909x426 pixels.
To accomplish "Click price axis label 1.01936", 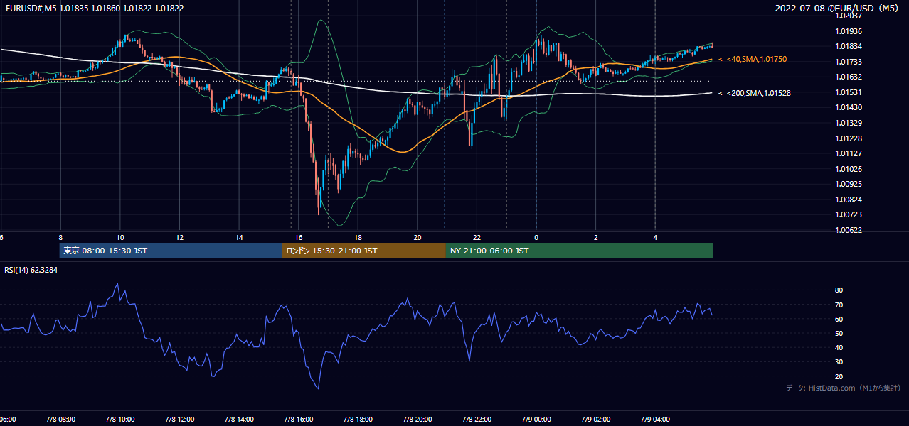I will coord(848,31).
